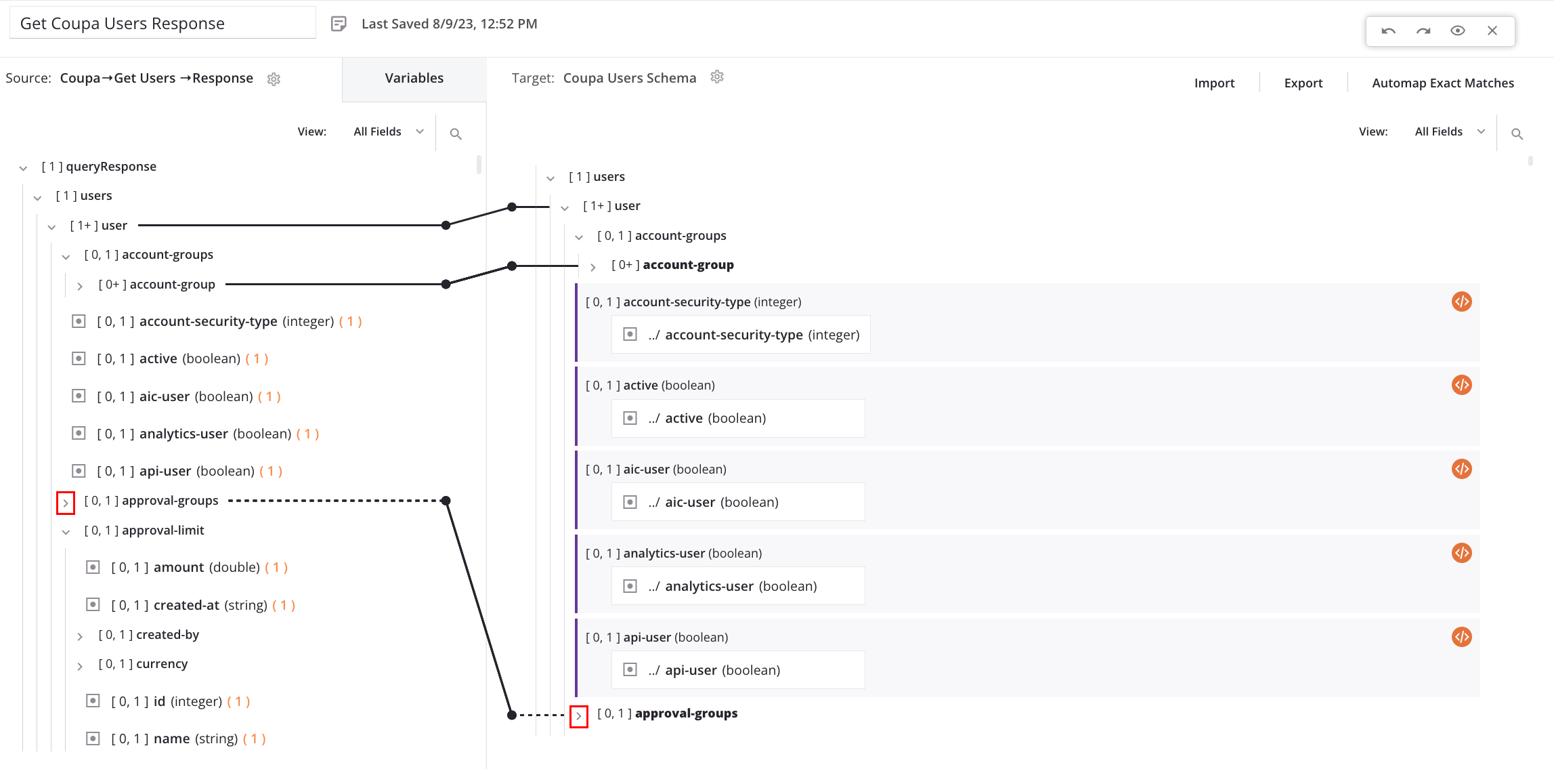Image resolution: width=1554 pixels, height=769 pixels.
Task: Edit the Get Coupa Users Response name field
Action: click(x=163, y=24)
